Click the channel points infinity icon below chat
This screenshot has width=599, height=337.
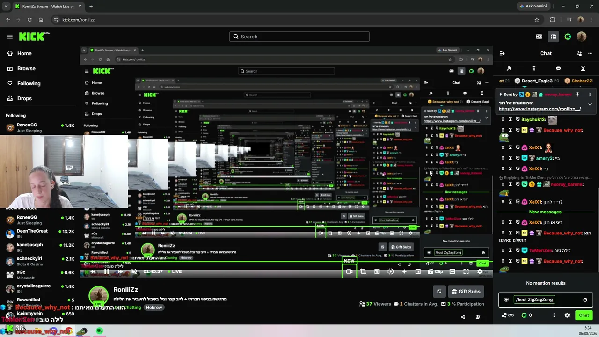(507, 315)
